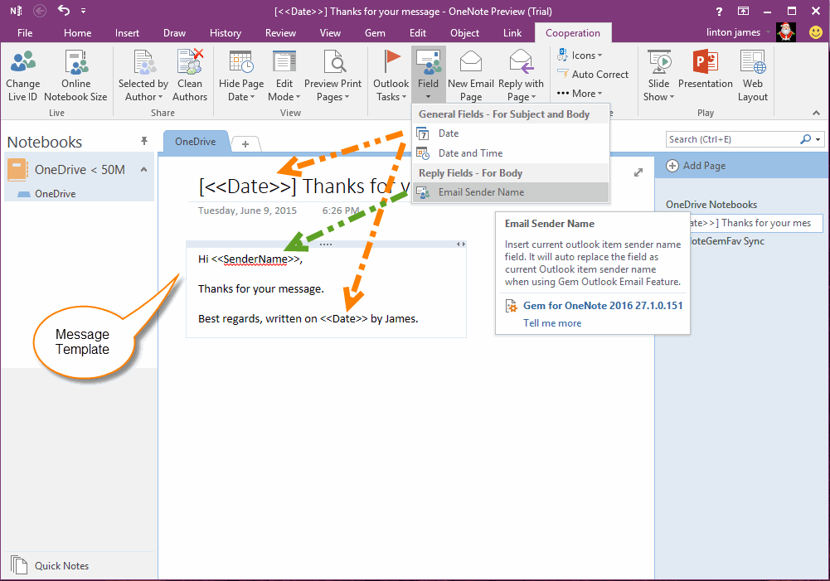This screenshot has height=581, width=830.
Task: Open Selected by Author dropdown
Action: (x=143, y=75)
